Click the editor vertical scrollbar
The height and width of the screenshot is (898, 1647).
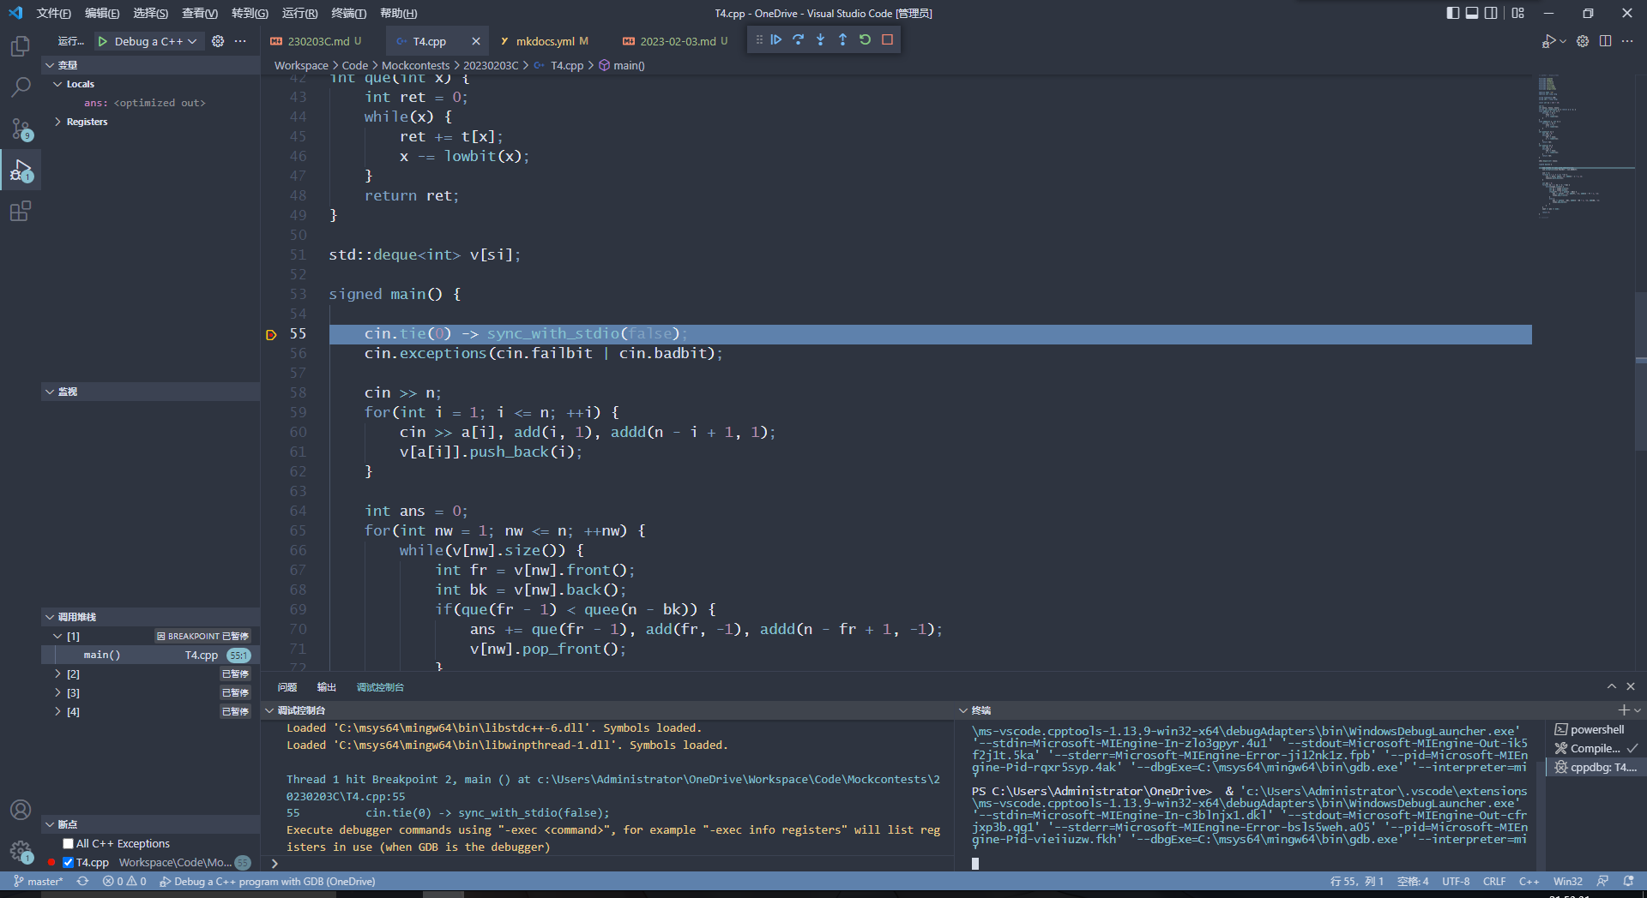click(1640, 373)
